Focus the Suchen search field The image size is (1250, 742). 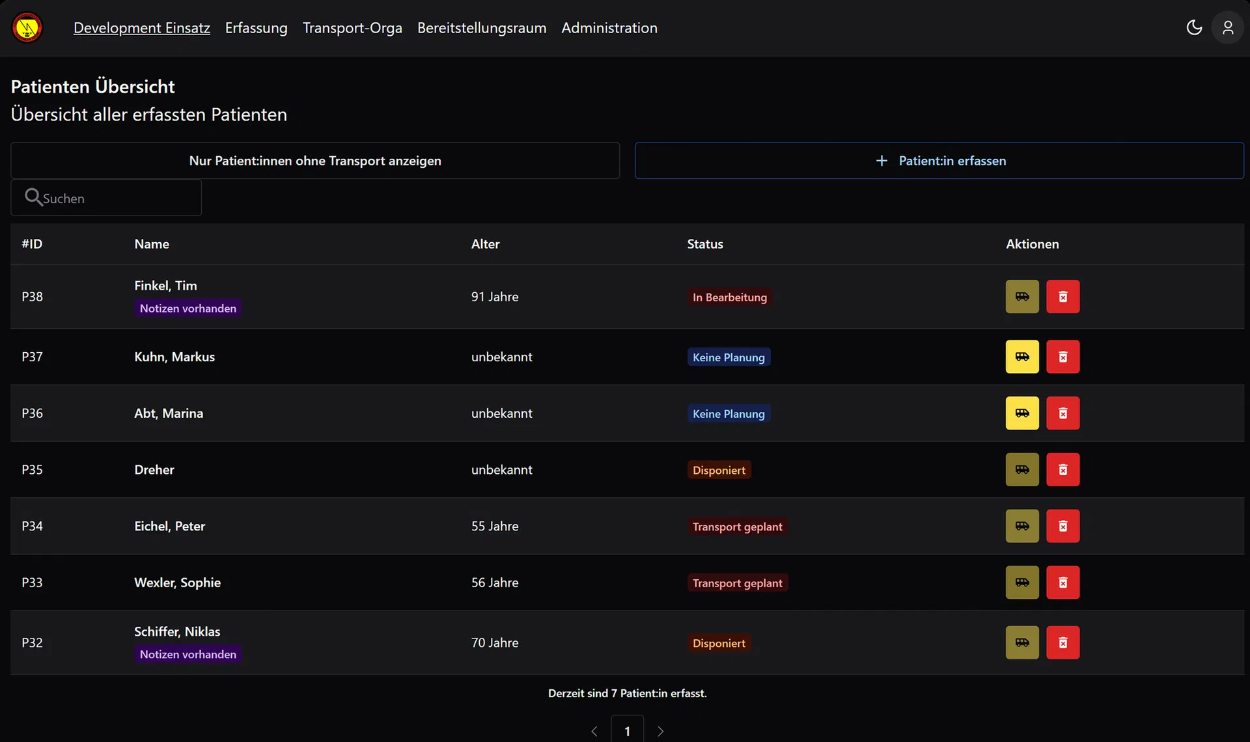(106, 198)
